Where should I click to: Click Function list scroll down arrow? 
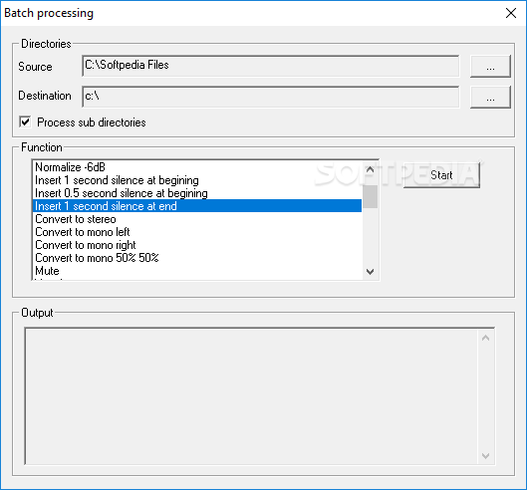click(370, 272)
